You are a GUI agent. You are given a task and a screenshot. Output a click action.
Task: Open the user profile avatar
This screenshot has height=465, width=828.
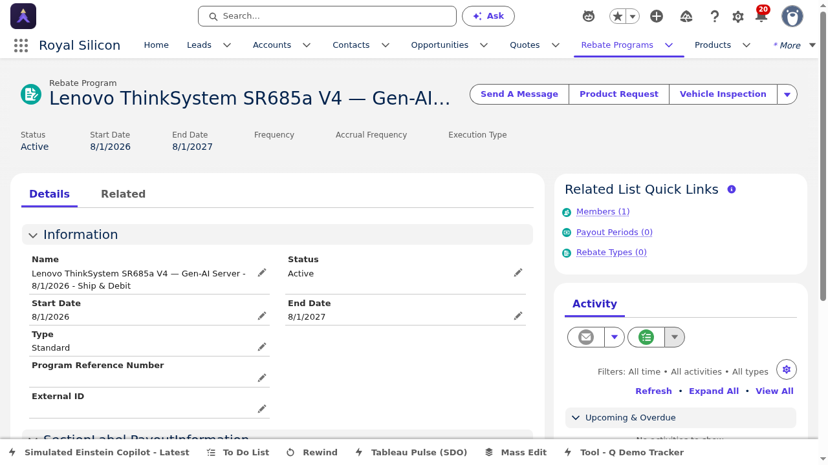(x=792, y=16)
